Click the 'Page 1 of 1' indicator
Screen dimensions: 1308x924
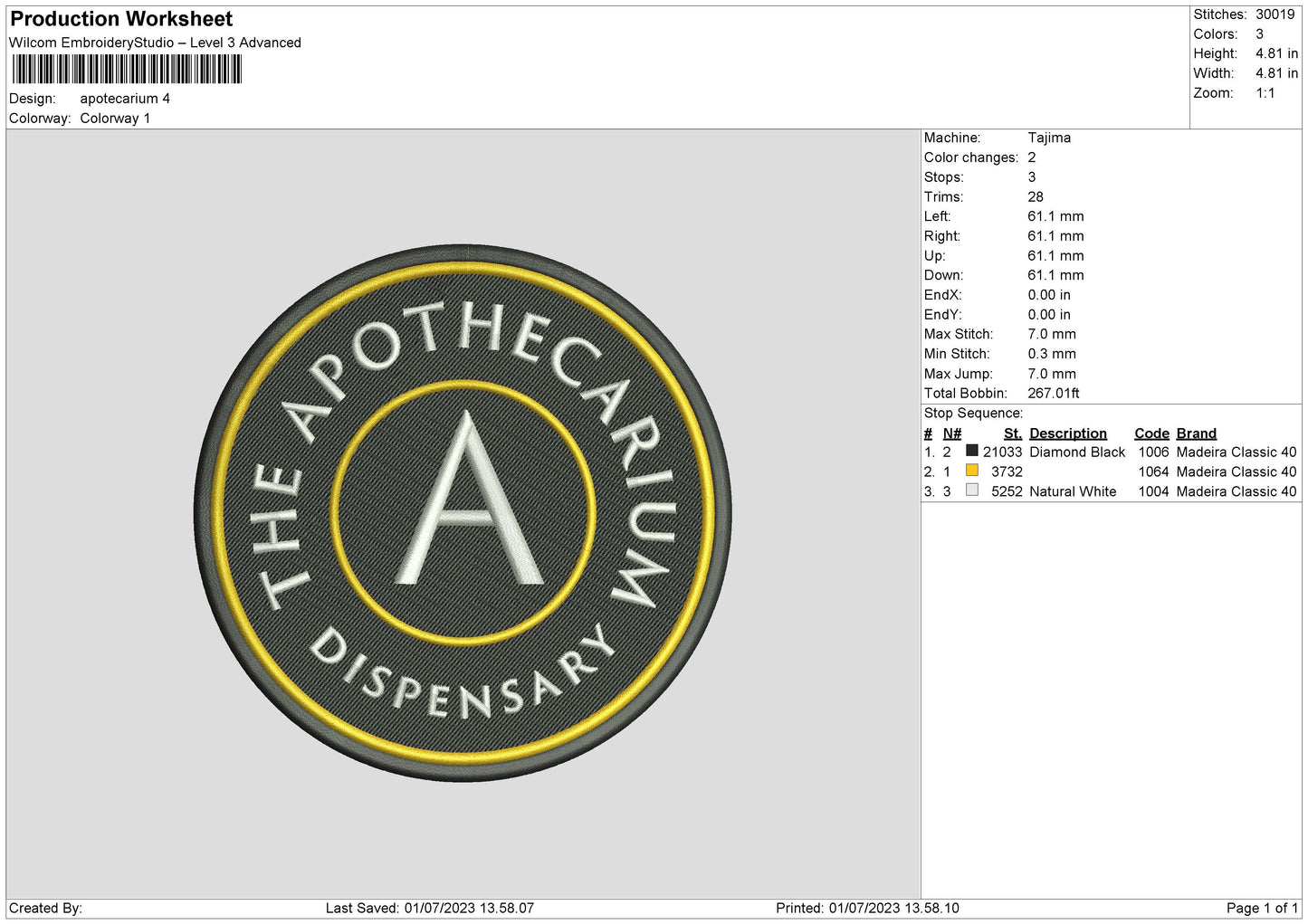pyautogui.click(x=1262, y=909)
